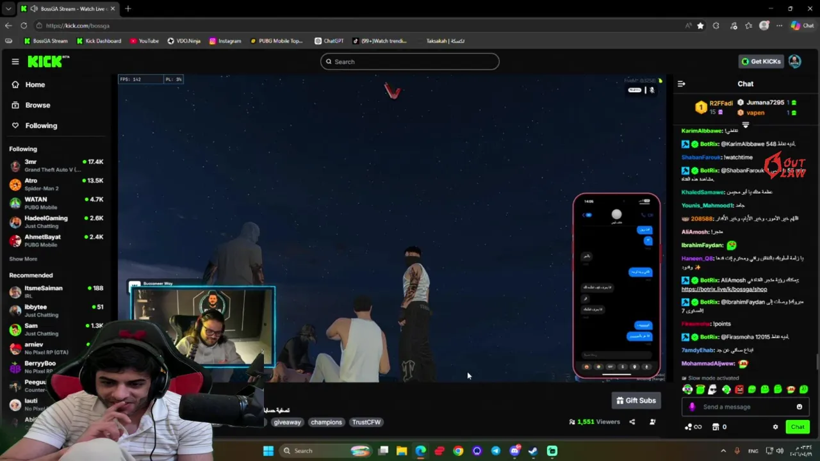This screenshot has height=461, width=820.
Task: Open a new browser tab
Action: [128, 8]
